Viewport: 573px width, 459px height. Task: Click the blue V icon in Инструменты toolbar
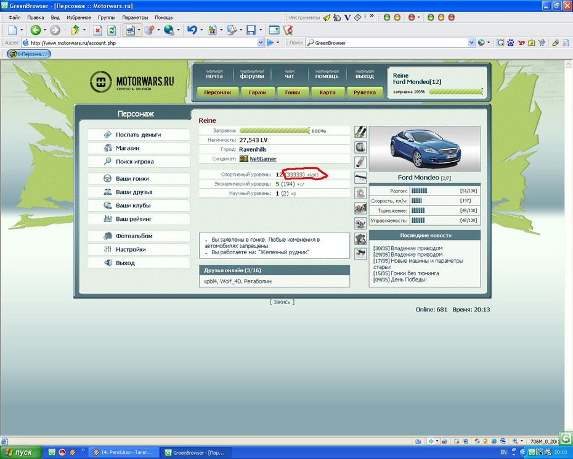coord(347,17)
